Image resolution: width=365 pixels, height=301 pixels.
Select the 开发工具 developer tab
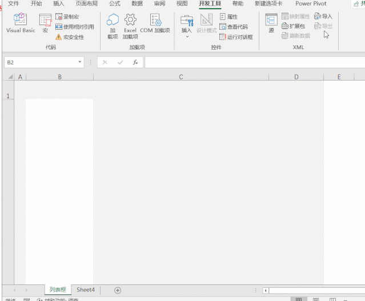point(210,3)
